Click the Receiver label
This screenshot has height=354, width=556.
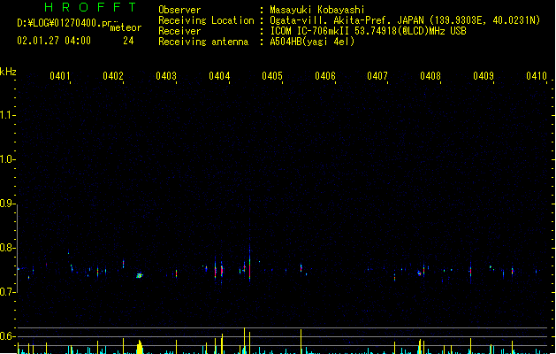179,31
